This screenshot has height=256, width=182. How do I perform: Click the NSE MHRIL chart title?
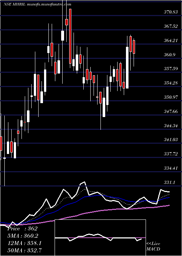14,4
